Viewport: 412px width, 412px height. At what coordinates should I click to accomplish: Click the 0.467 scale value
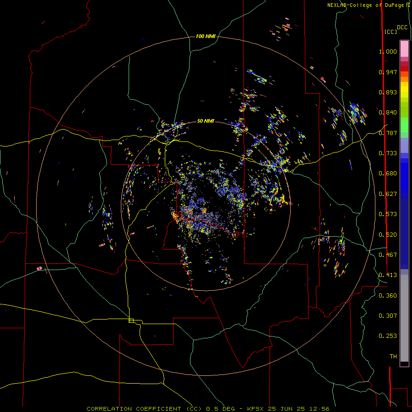tap(388, 255)
